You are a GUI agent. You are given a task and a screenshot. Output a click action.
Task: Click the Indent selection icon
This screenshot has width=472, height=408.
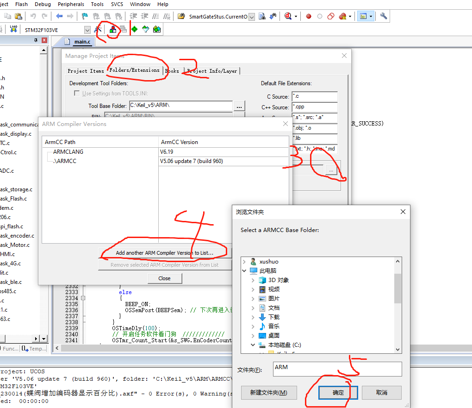pos(133,16)
